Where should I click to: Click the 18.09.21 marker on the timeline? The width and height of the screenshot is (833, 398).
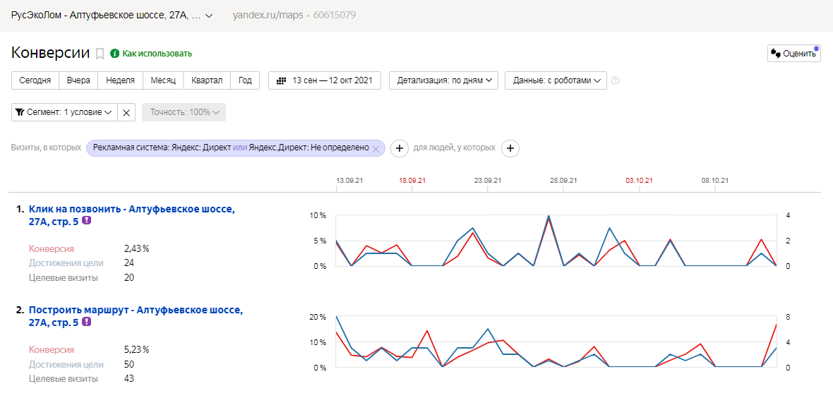click(412, 181)
